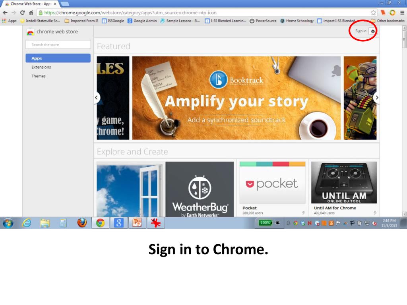Click the notification bell tray icon
This screenshot has height=305, width=407.
tap(288, 223)
